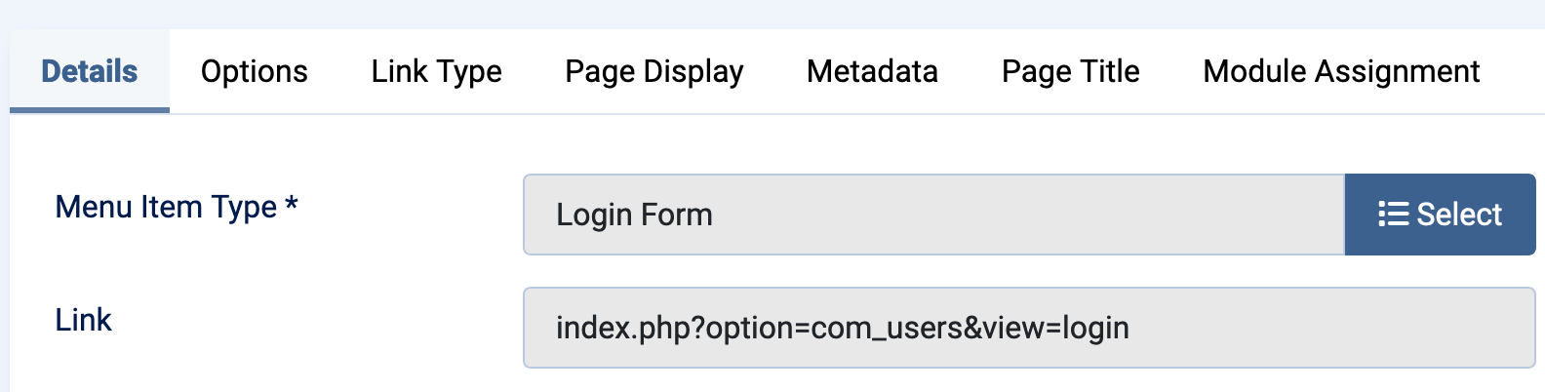Viewport: 1545px width, 392px height.
Task: Open the Link Type tab
Action: pos(436,71)
